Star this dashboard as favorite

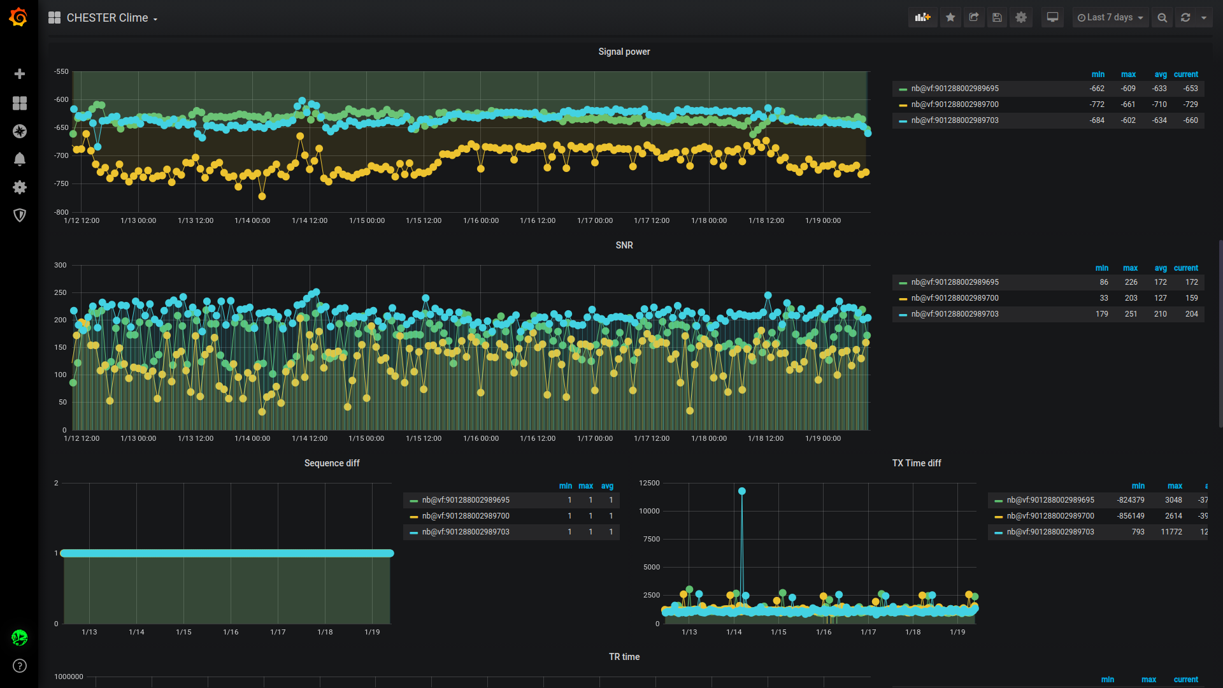(950, 18)
